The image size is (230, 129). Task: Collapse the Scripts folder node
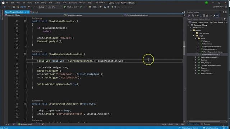193,36
